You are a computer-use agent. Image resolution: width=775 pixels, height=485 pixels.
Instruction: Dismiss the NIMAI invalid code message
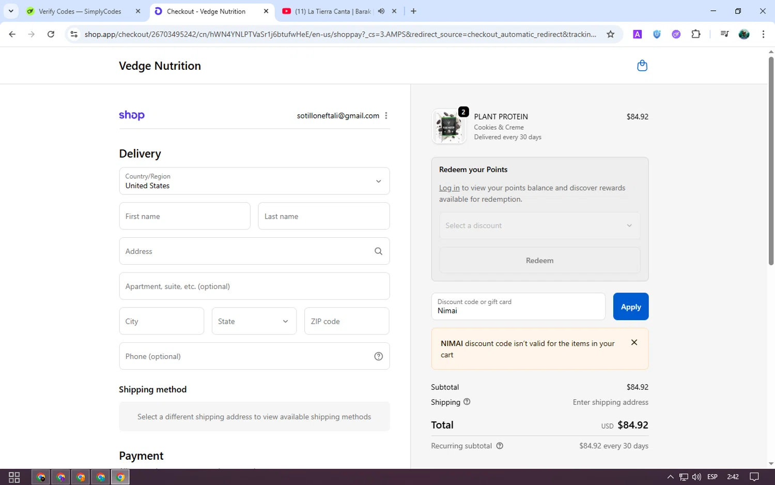pyautogui.click(x=634, y=342)
